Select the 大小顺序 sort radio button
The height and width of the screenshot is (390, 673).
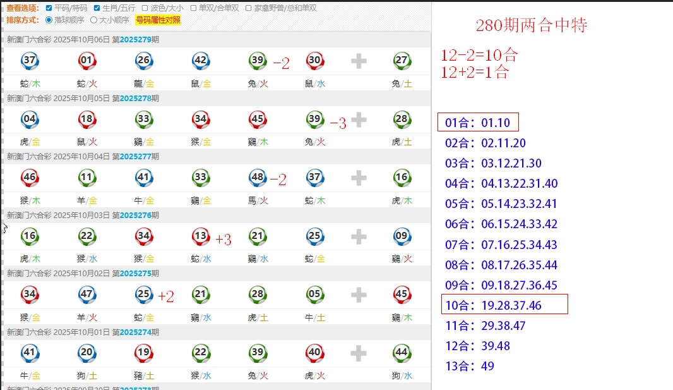(94, 20)
